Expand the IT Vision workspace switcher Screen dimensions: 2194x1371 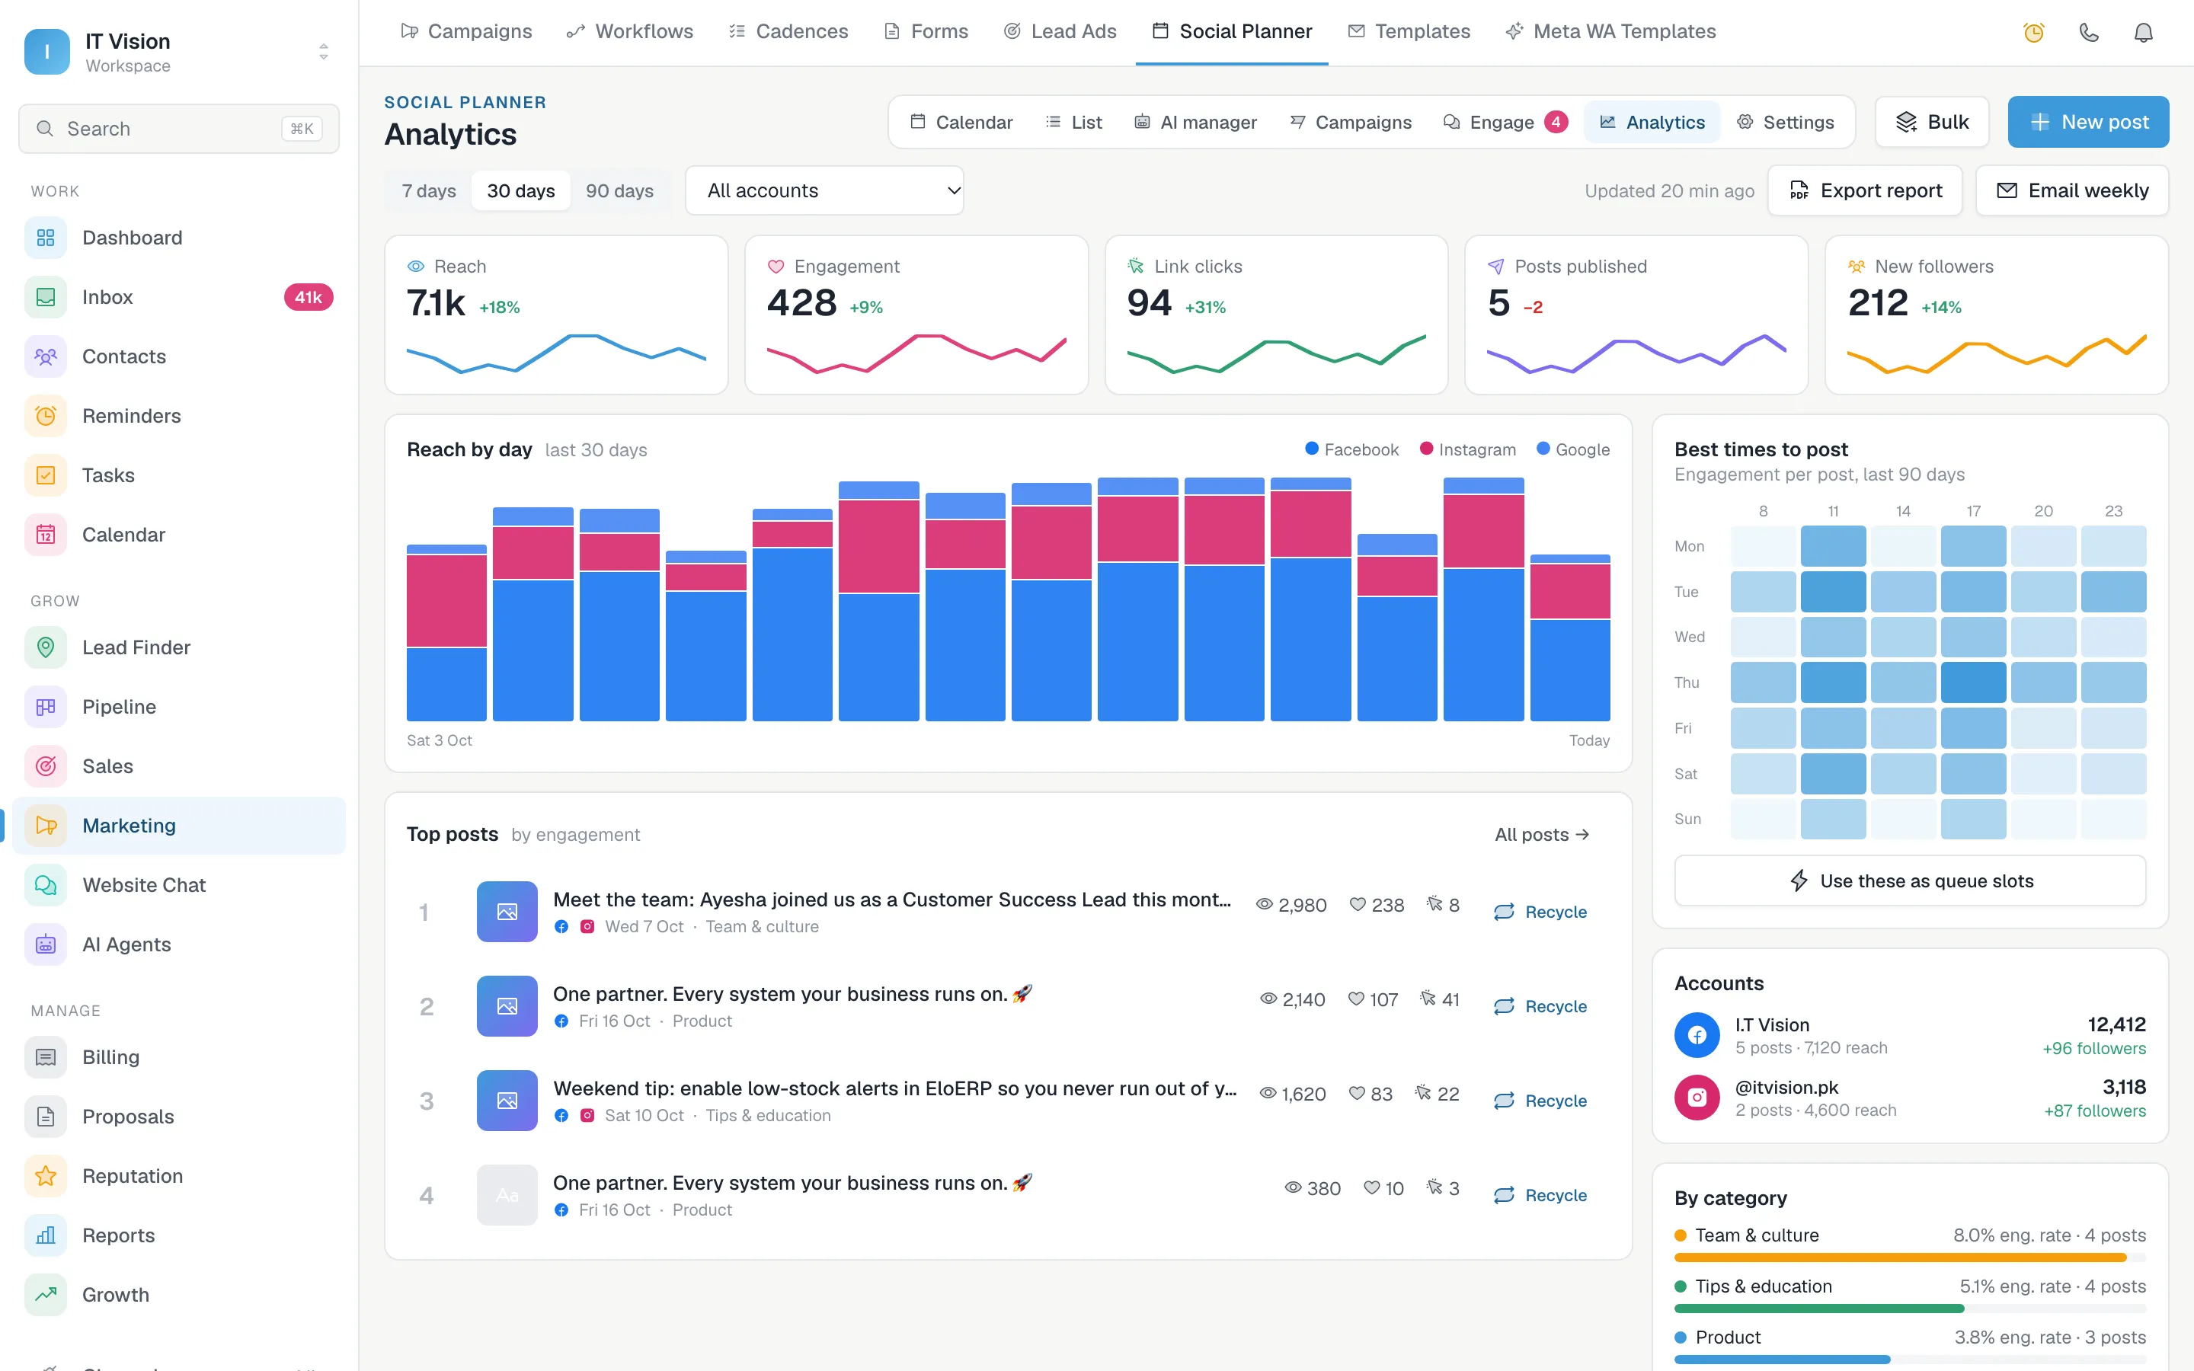coord(178,52)
